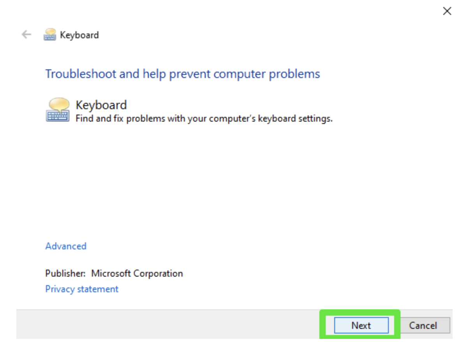Close the troubleshooter window

446,11
